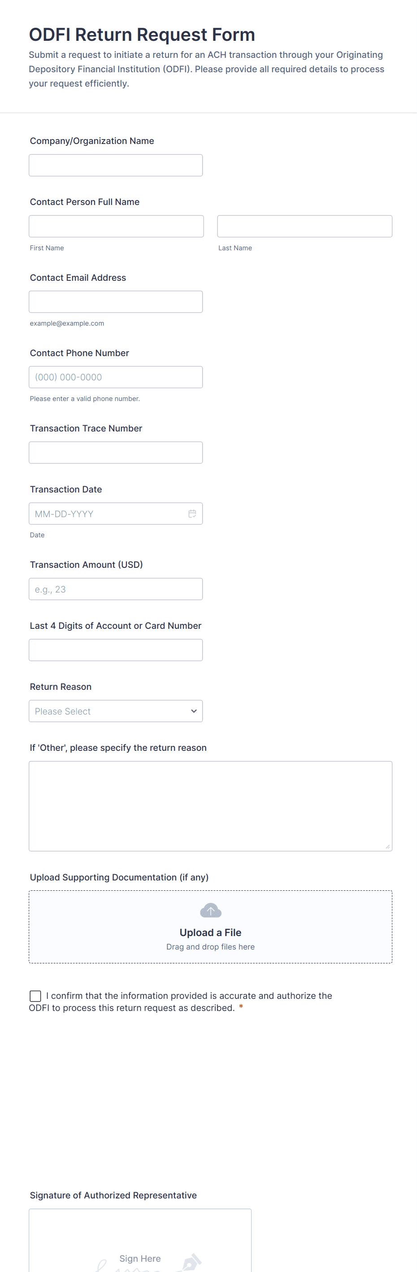Select the Last 4 Digits input
Viewport: 417px width, 1272px height.
pyautogui.click(x=116, y=650)
